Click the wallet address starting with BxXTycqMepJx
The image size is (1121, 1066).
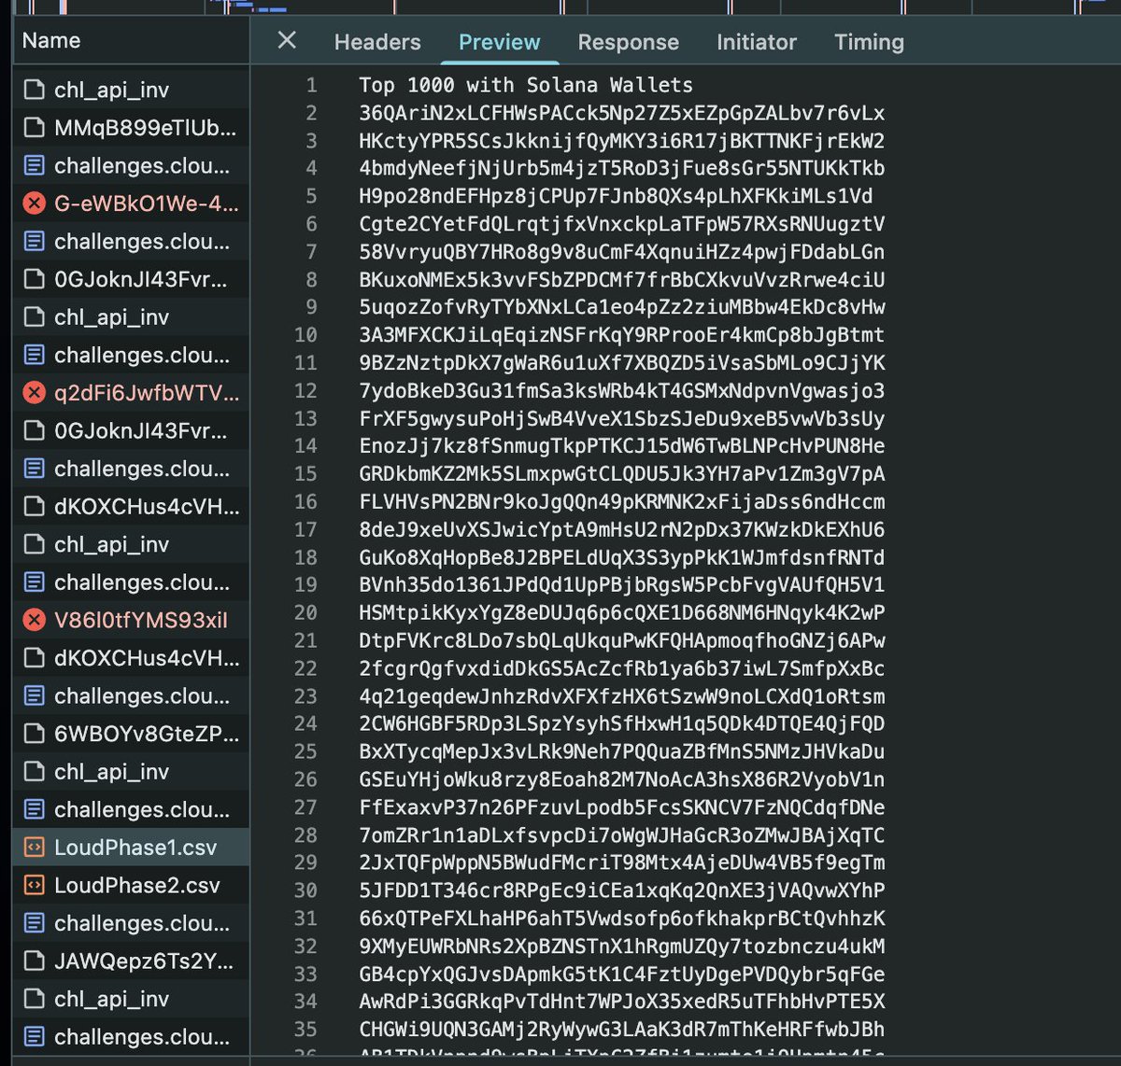click(x=622, y=751)
